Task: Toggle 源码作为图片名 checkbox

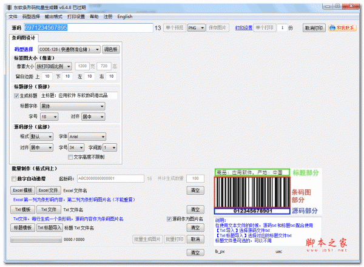Action: pyautogui.click(x=169, y=218)
